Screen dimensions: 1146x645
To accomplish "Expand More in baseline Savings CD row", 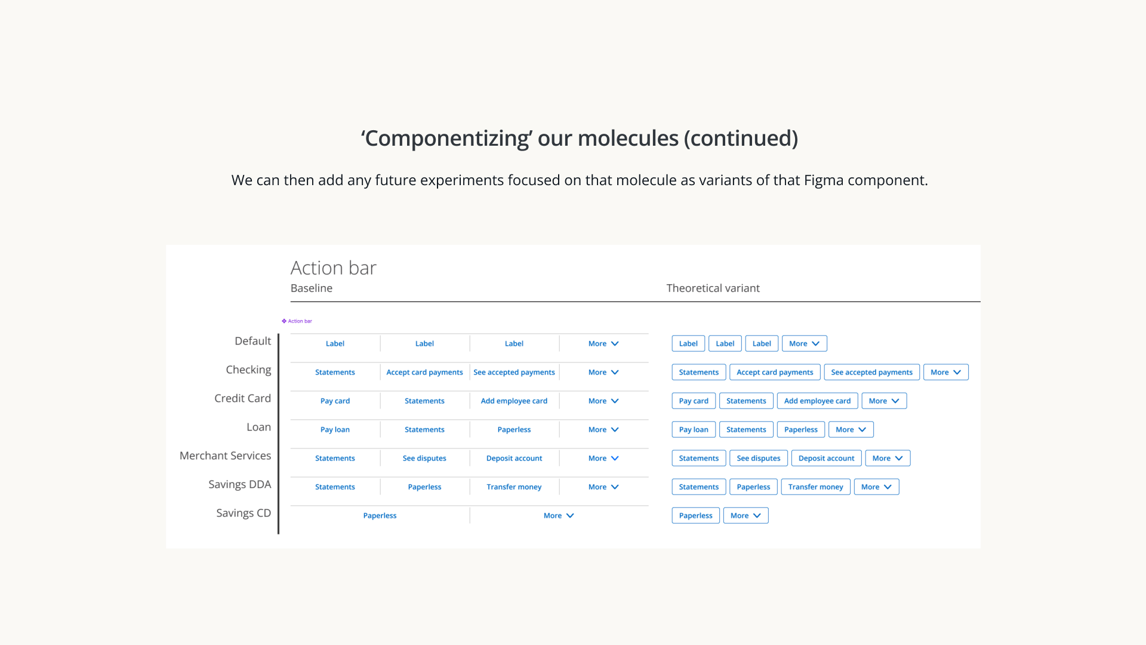I will click(559, 515).
